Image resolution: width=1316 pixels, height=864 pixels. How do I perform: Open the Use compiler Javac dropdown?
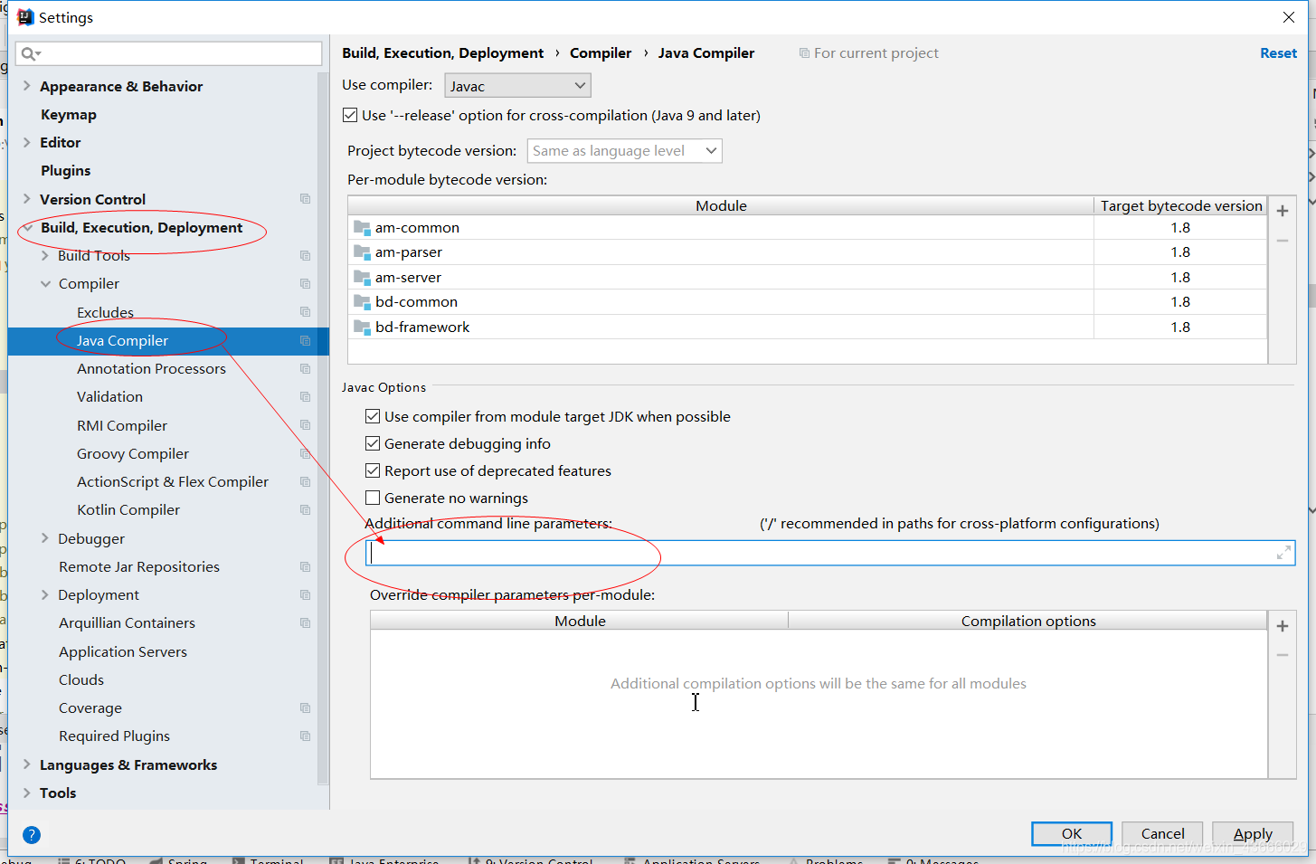517,86
